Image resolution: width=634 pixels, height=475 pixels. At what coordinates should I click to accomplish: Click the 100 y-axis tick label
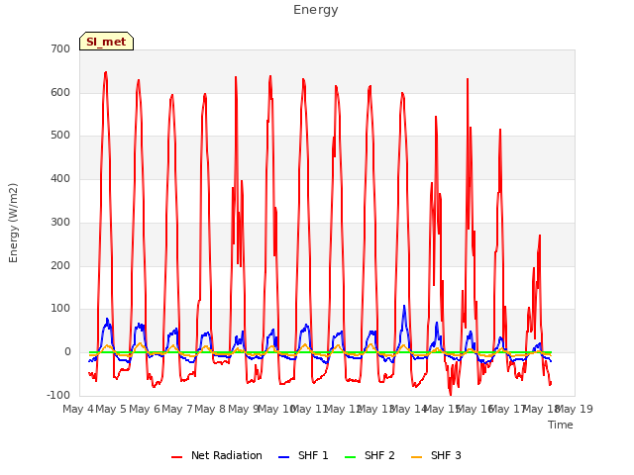click(60, 309)
